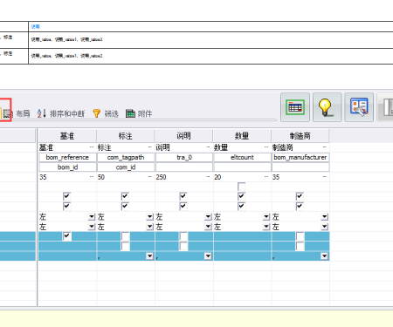Click the yellow light bulb icon button
The image size is (393, 327).
327,107
